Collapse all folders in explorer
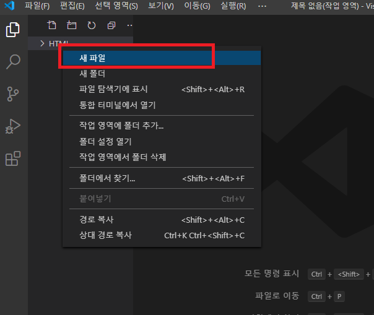Screen dimensions: 374x315 point(111,25)
